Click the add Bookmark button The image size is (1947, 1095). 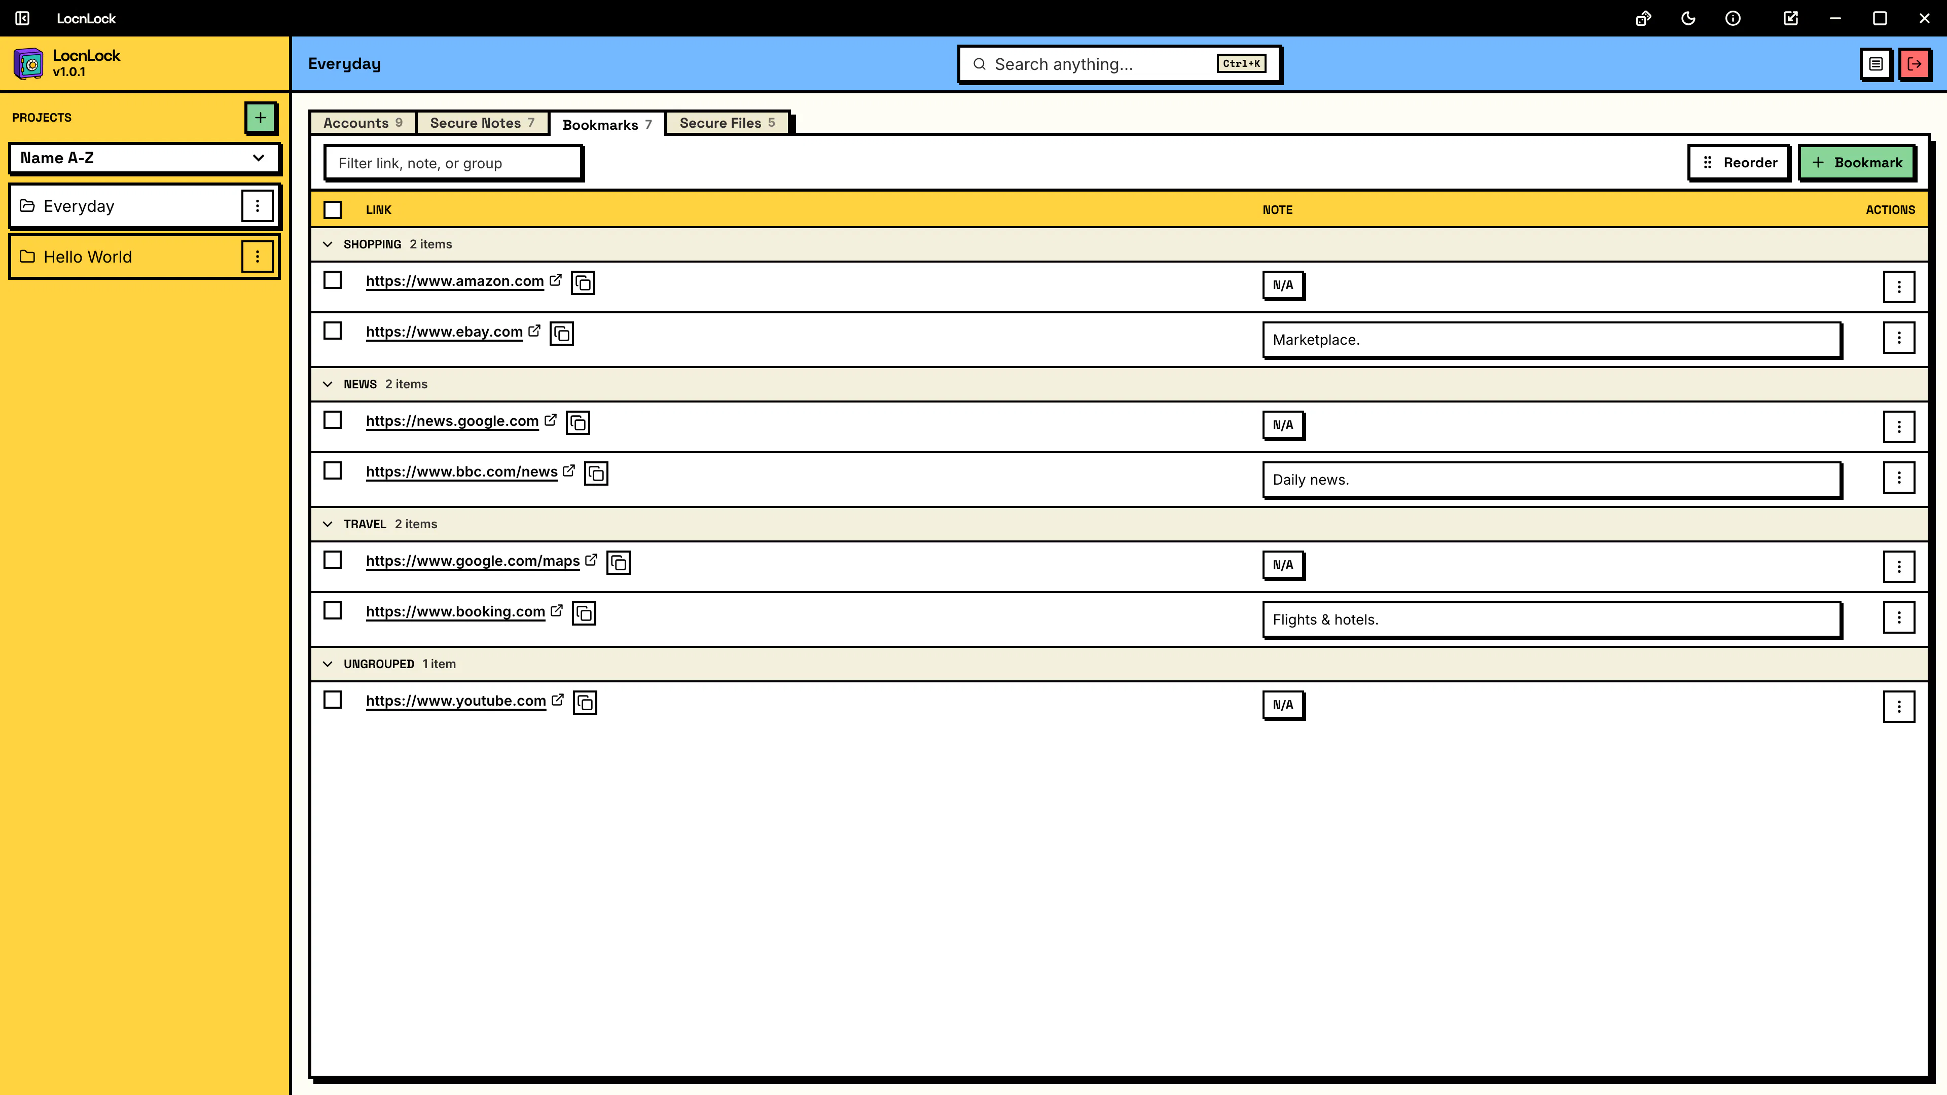tap(1856, 162)
